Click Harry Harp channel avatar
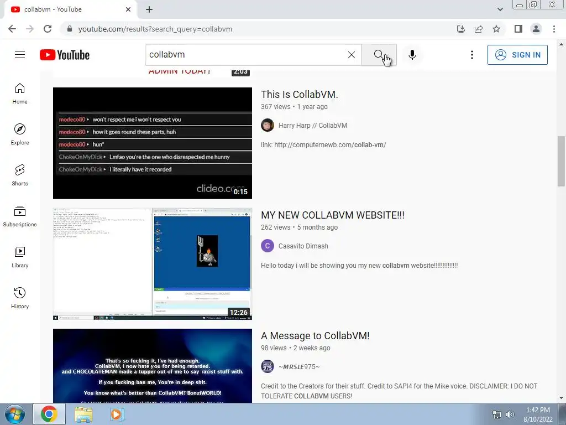Viewport: 566px width, 425px height. (268, 125)
